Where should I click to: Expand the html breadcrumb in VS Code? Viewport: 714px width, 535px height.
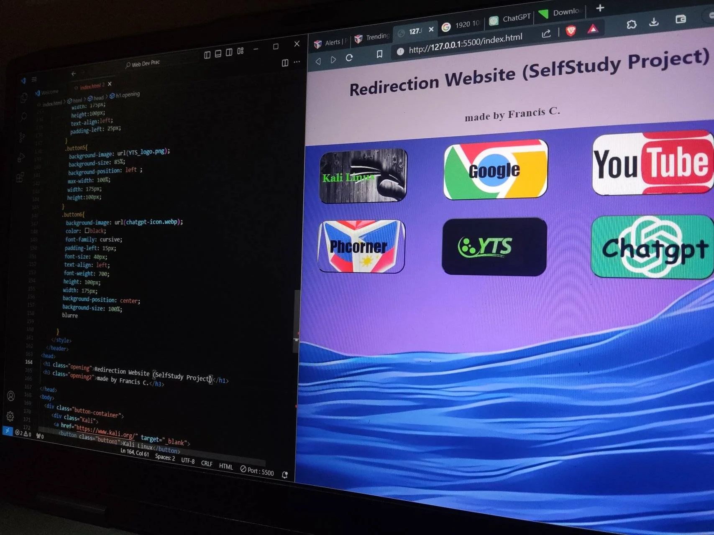pos(75,100)
